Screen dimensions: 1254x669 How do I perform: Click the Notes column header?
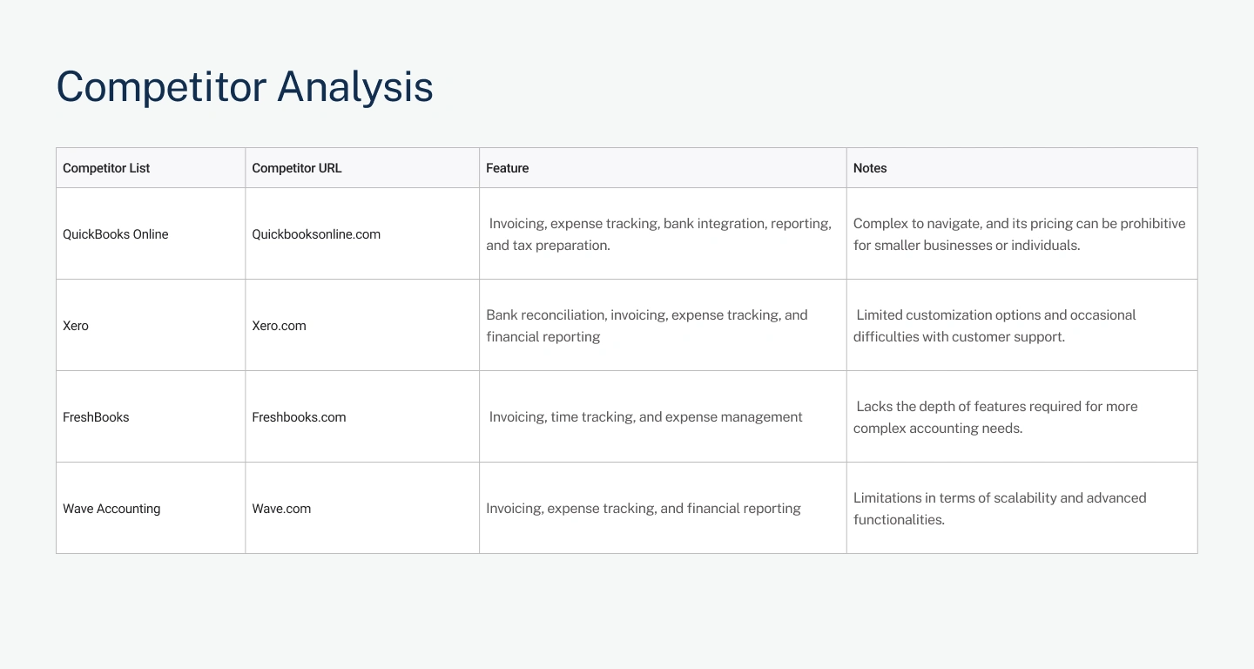tap(870, 168)
